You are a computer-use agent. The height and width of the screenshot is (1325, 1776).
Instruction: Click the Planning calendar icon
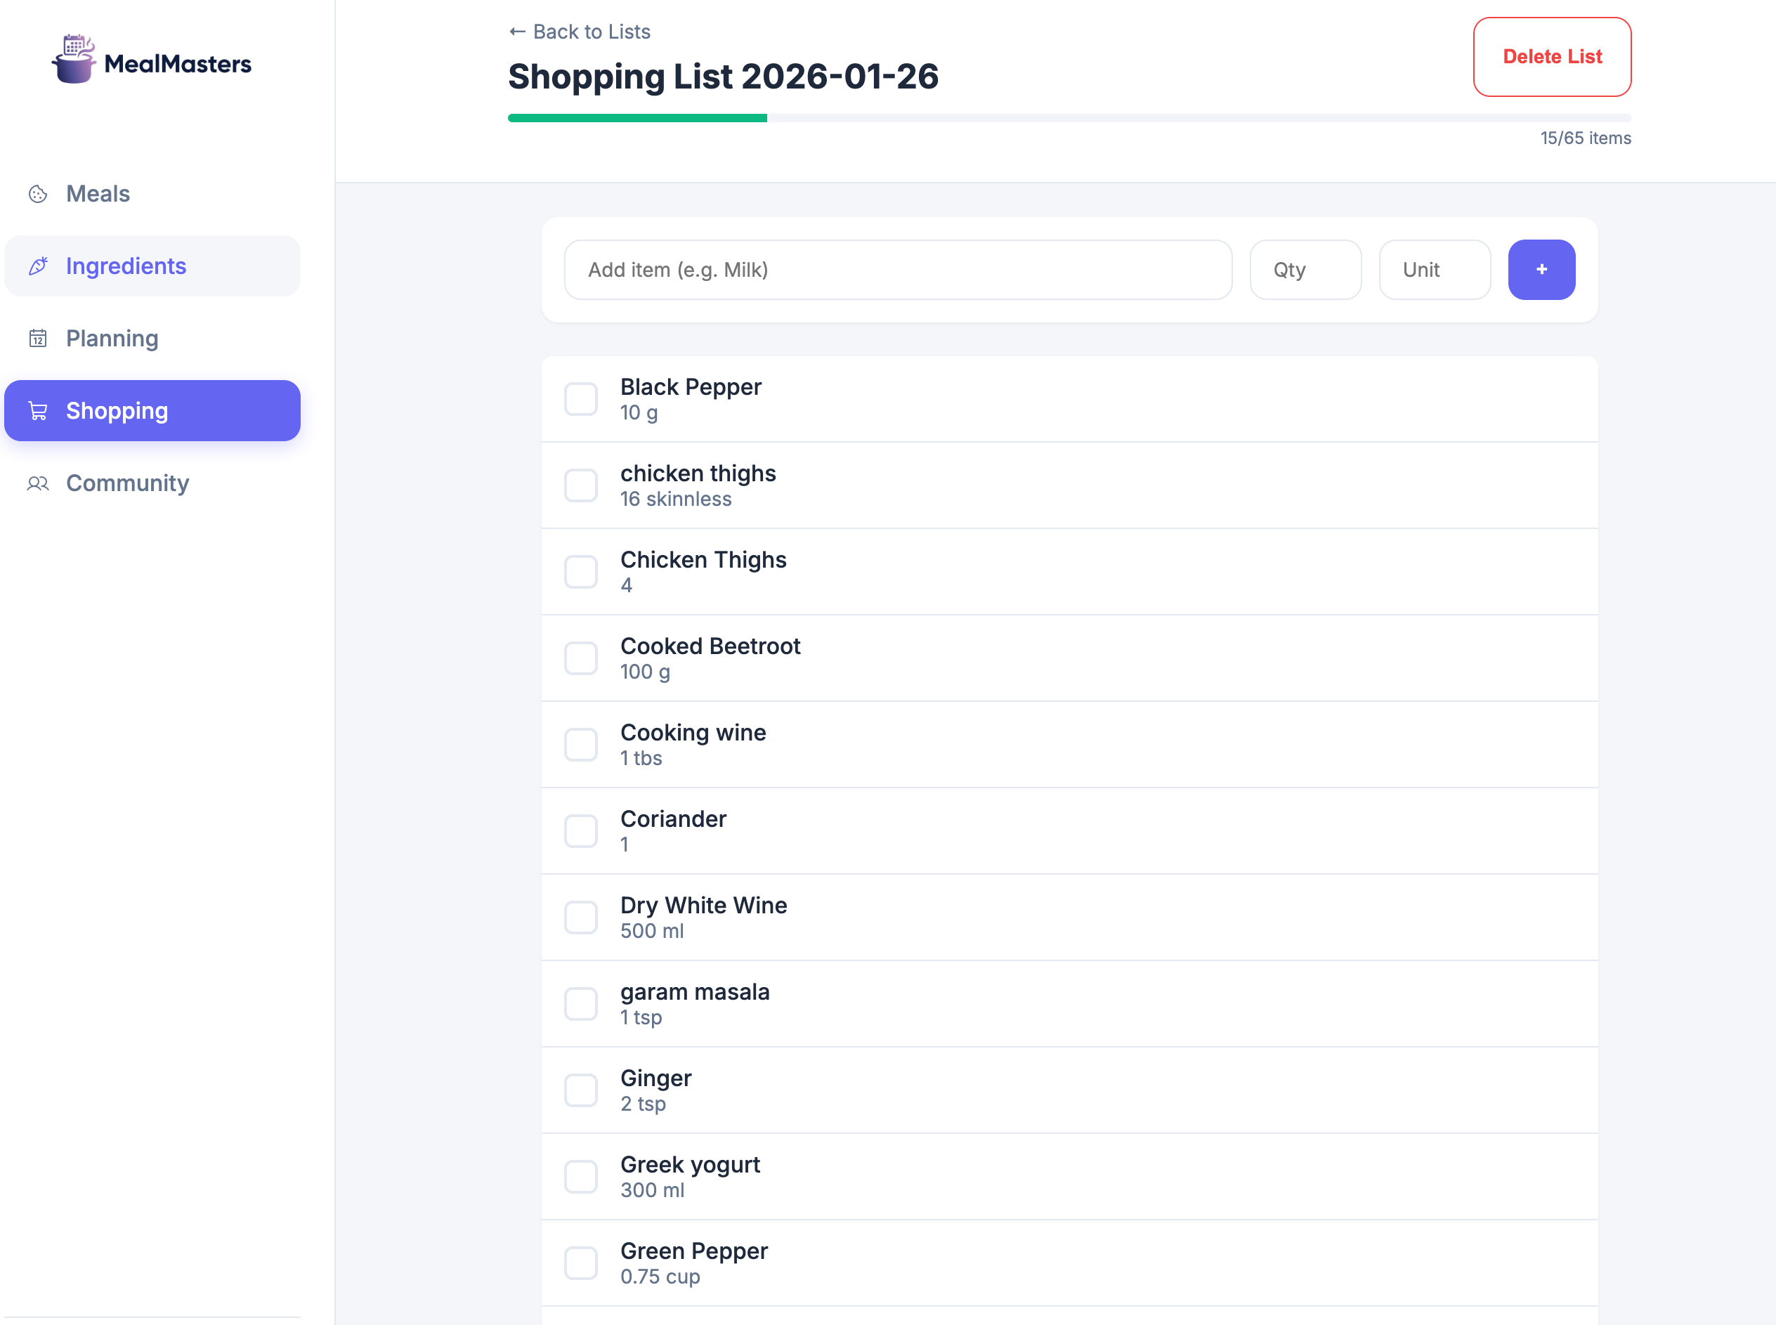[38, 339]
